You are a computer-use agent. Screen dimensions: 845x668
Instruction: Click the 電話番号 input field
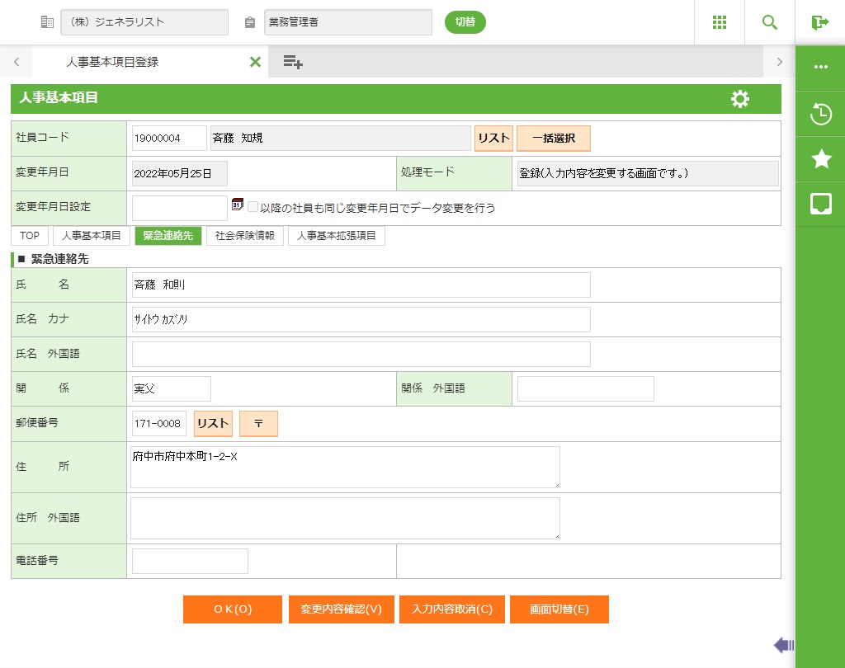(x=190, y=561)
